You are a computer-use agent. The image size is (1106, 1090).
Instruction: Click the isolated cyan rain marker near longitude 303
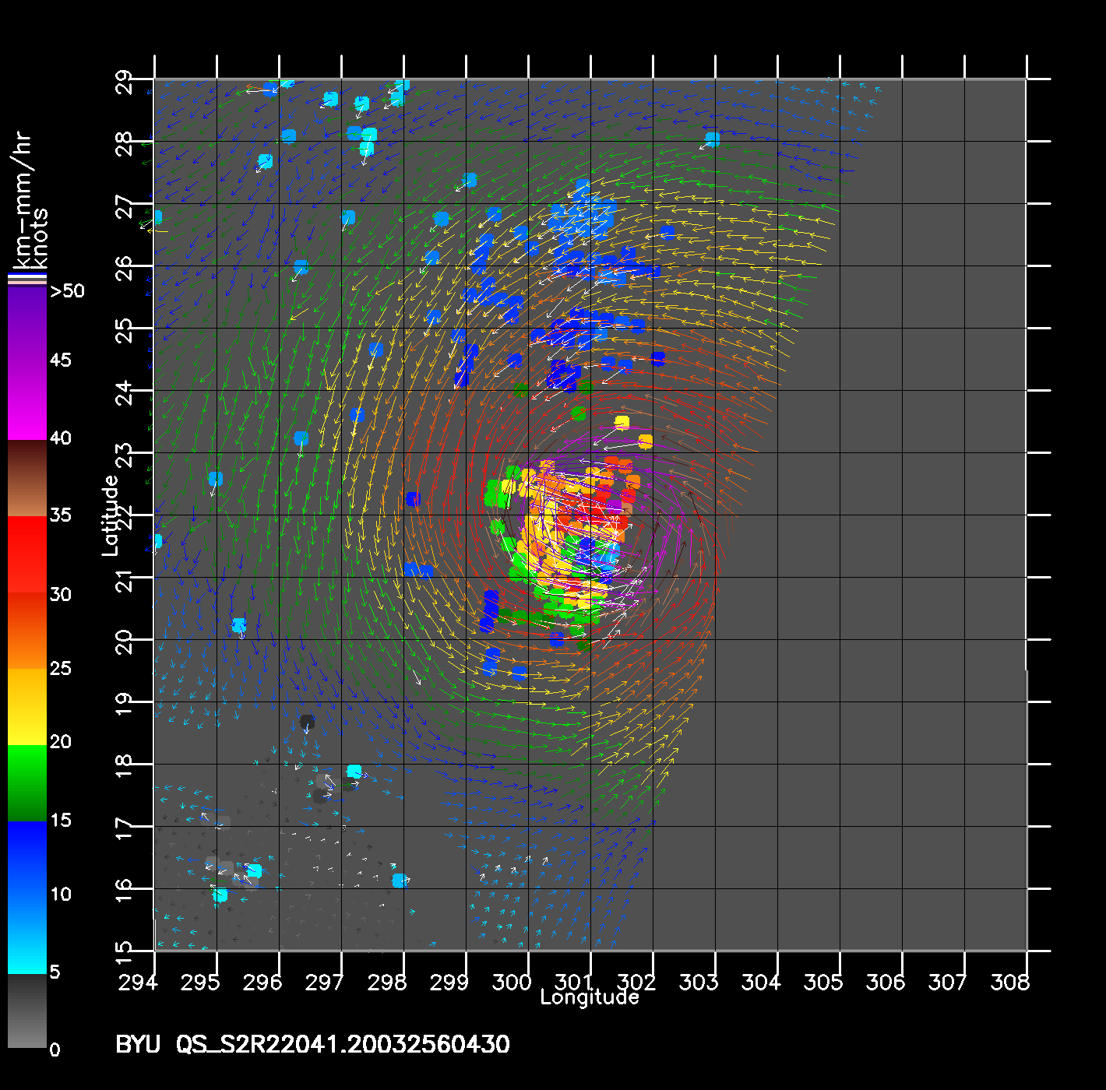click(712, 139)
